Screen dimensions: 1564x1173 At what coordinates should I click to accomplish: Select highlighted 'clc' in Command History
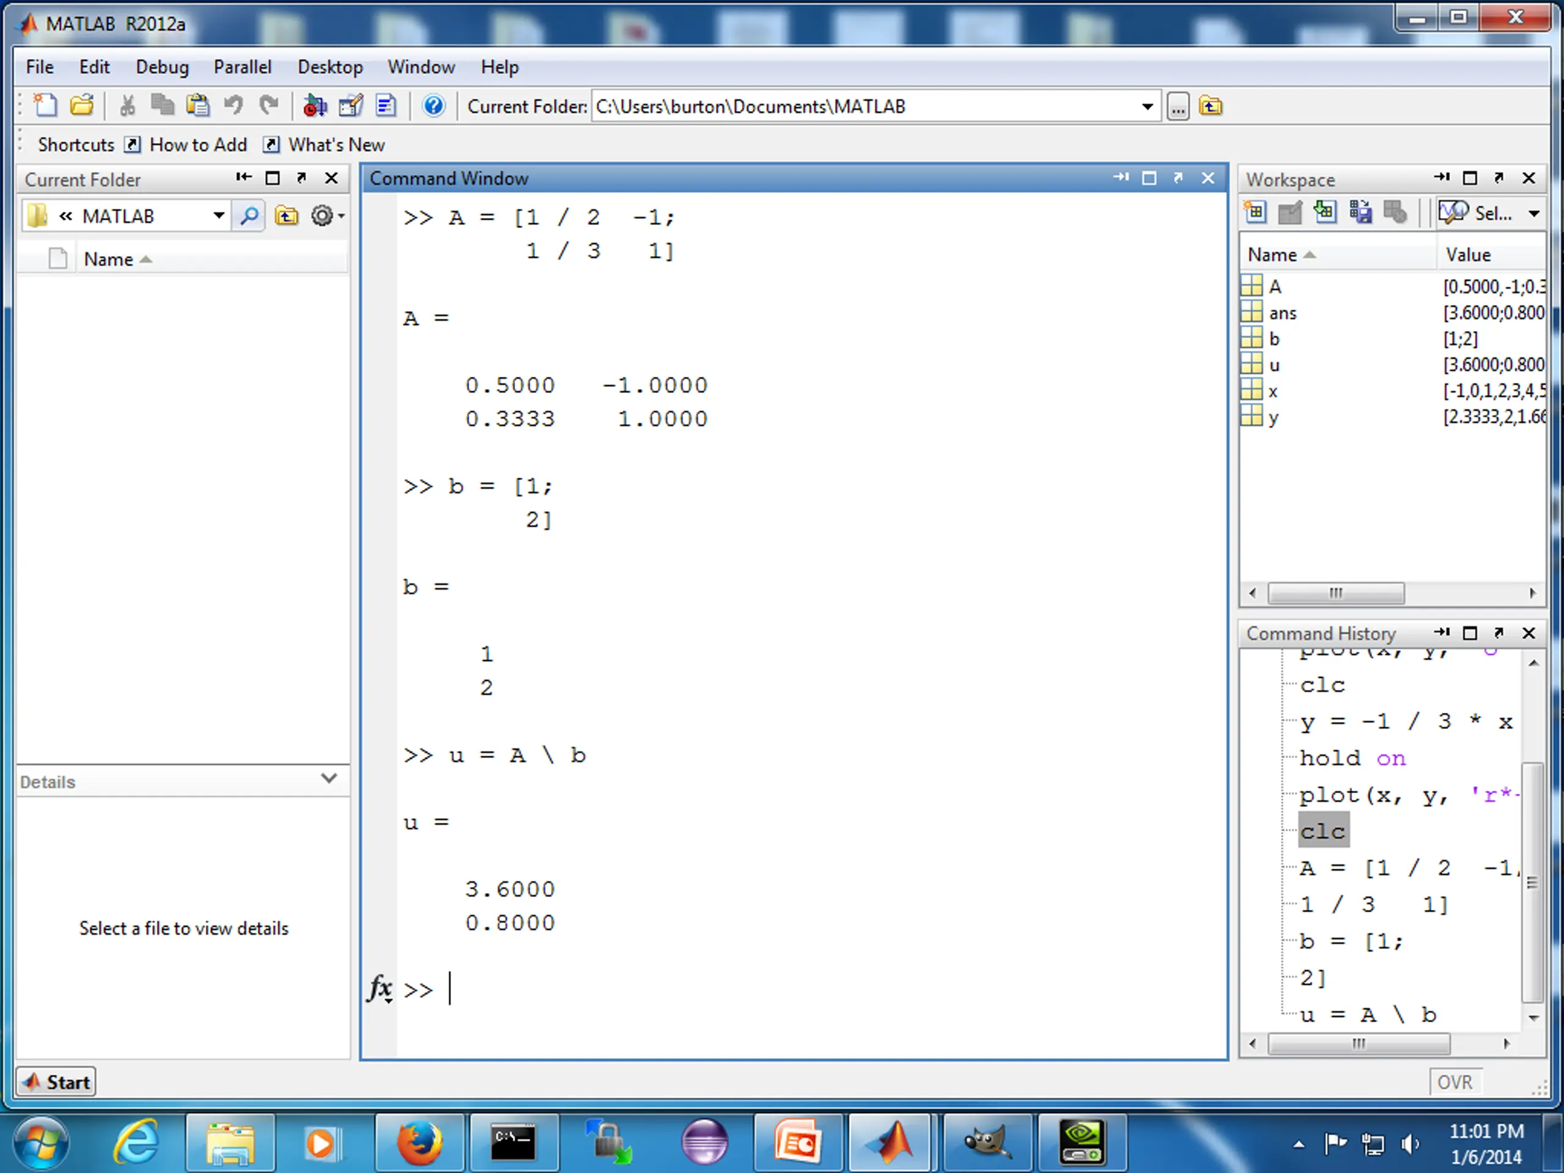(1323, 831)
